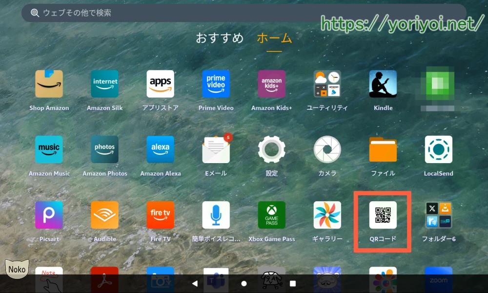Screen dimensions: 488x293
Task: Open the ファイル files app
Action: click(x=383, y=149)
